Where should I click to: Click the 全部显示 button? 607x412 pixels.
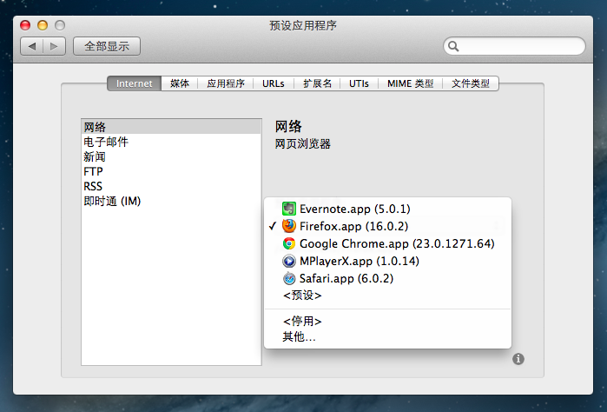(x=107, y=47)
